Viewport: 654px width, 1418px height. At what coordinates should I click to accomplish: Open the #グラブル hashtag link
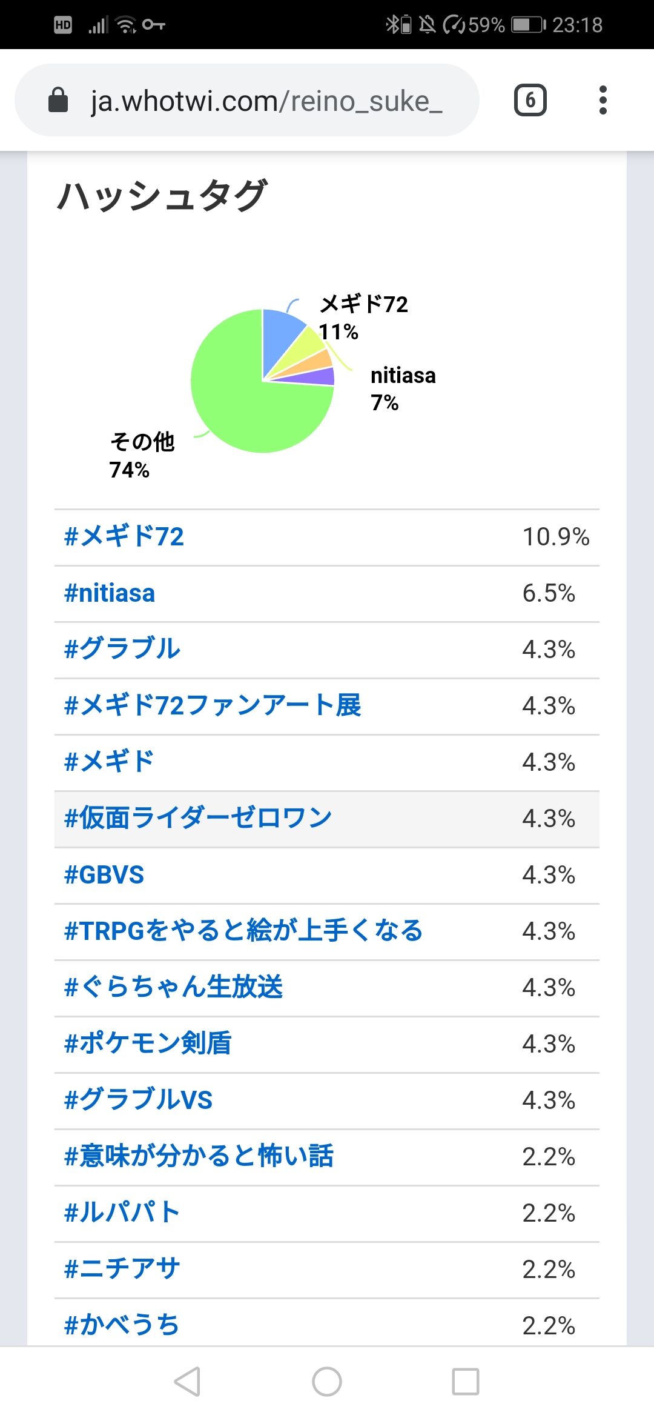point(122,649)
